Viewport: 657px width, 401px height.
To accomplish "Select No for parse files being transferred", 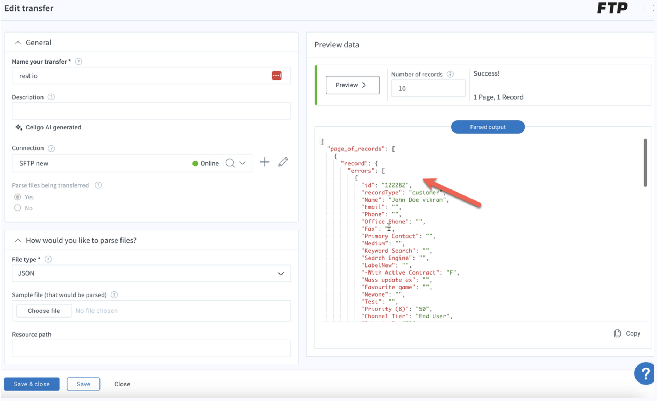I will point(17,208).
